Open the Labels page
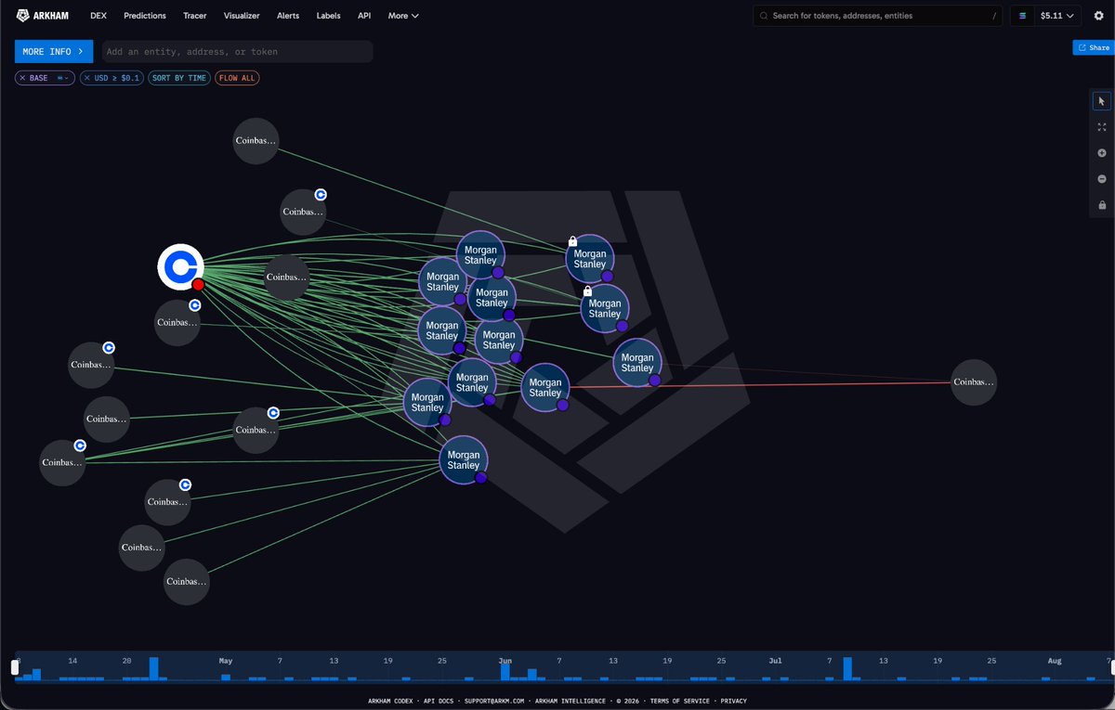The image size is (1115, 710). pos(328,16)
